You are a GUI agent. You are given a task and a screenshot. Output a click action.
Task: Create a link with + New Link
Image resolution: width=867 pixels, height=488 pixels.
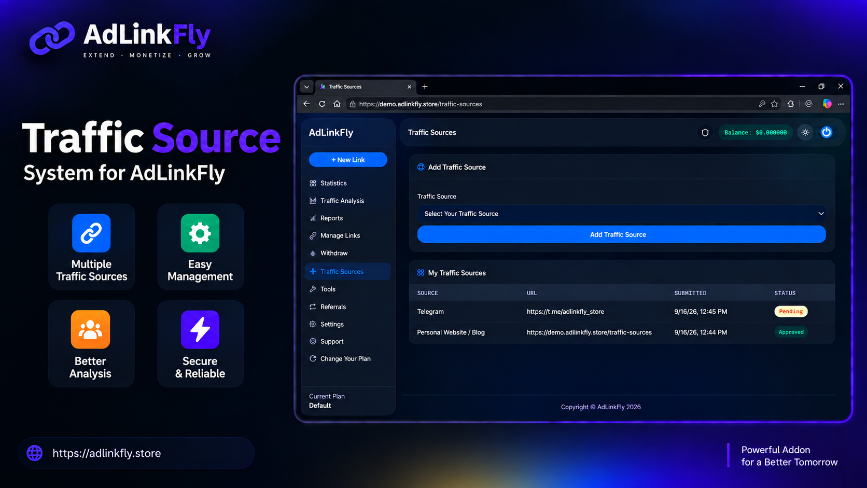pyautogui.click(x=348, y=160)
